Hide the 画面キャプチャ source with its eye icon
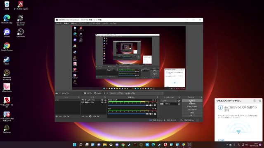Image resolution: width=264 pixels, height=148 pixels. click(102, 102)
